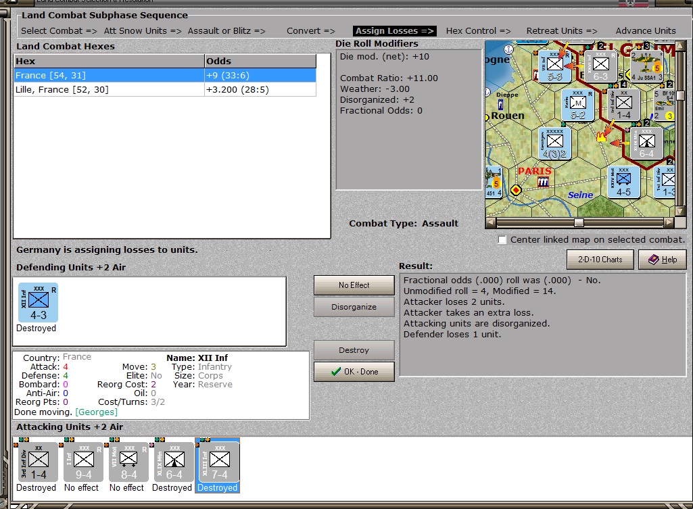Viewport: 693px width, 509px height.
Task: Click the Assign Losses => subphase label
Action: click(395, 31)
